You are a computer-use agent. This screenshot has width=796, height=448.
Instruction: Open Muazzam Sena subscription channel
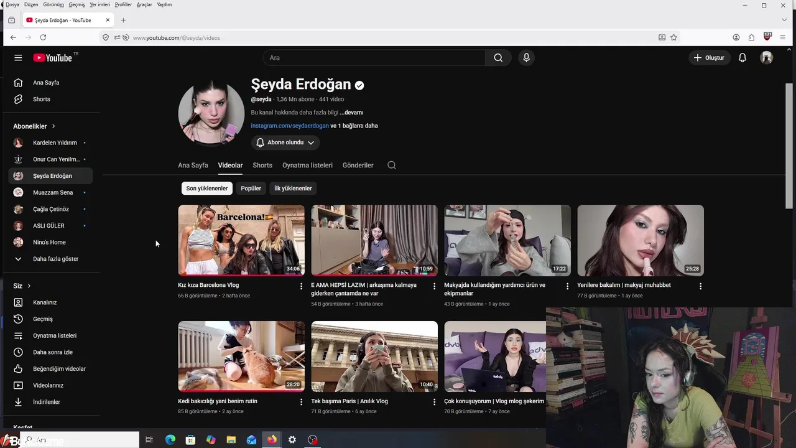(x=51, y=193)
